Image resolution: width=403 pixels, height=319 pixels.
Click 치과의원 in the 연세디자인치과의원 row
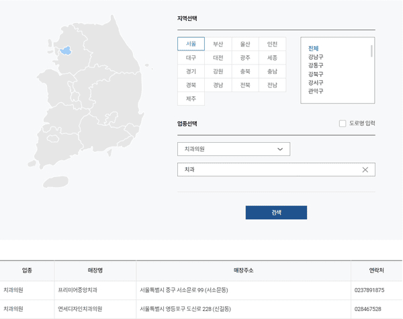coord(13,309)
